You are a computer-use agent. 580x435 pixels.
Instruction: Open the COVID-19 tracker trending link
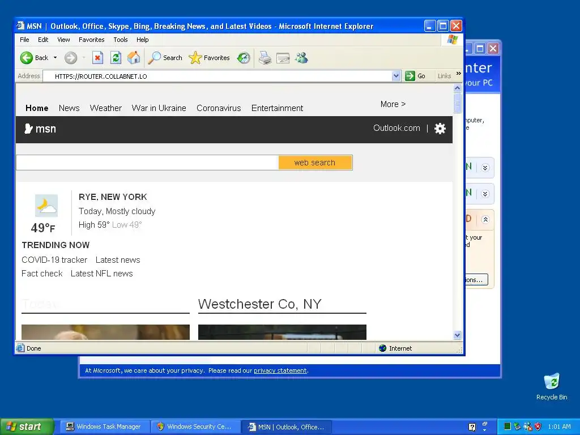tap(54, 260)
